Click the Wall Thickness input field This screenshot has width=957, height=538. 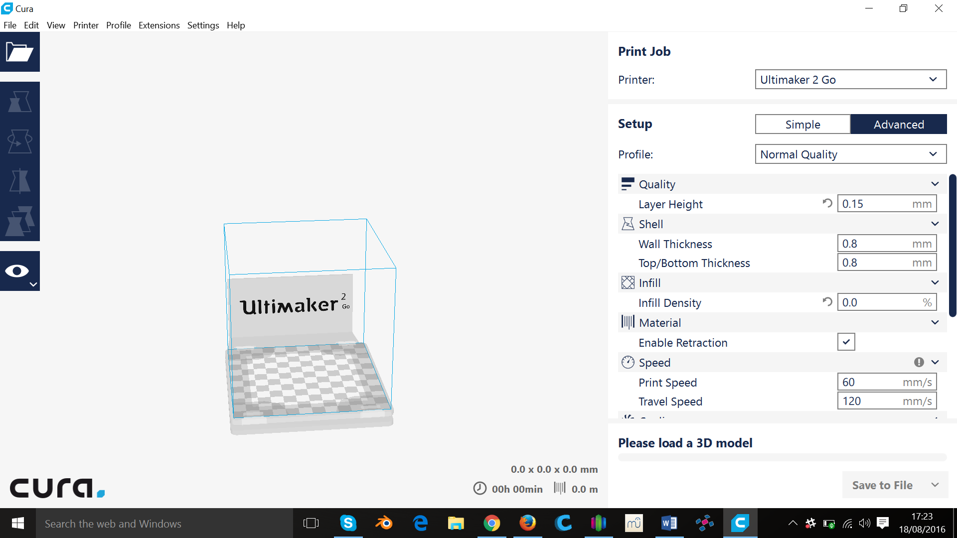click(887, 244)
